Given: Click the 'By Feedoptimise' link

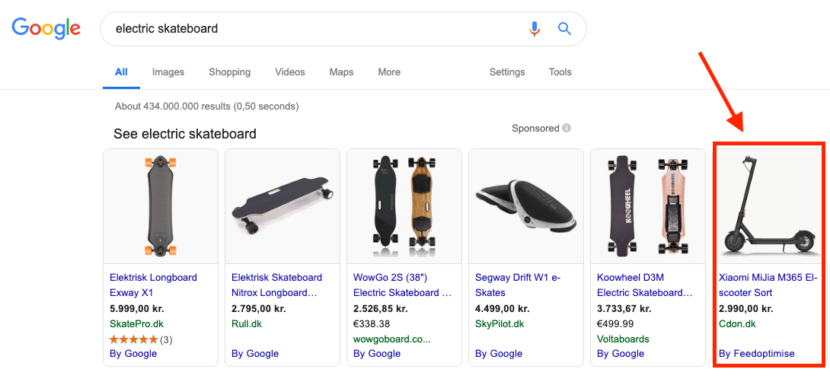Looking at the screenshot, I should tap(756, 354).
